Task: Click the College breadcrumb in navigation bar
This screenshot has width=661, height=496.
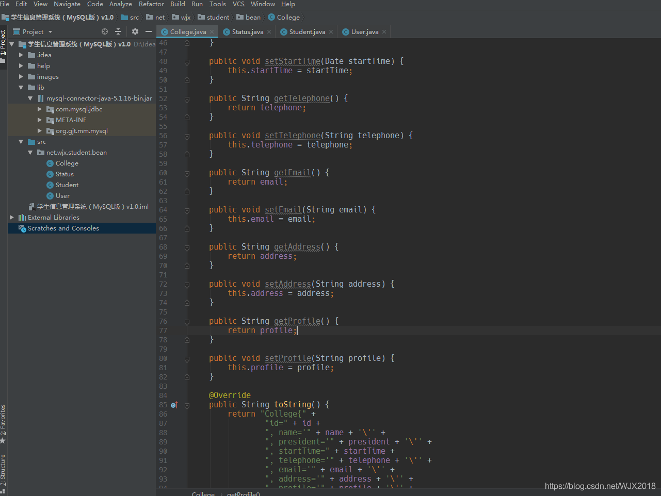Action: click(x=284, y=18)
